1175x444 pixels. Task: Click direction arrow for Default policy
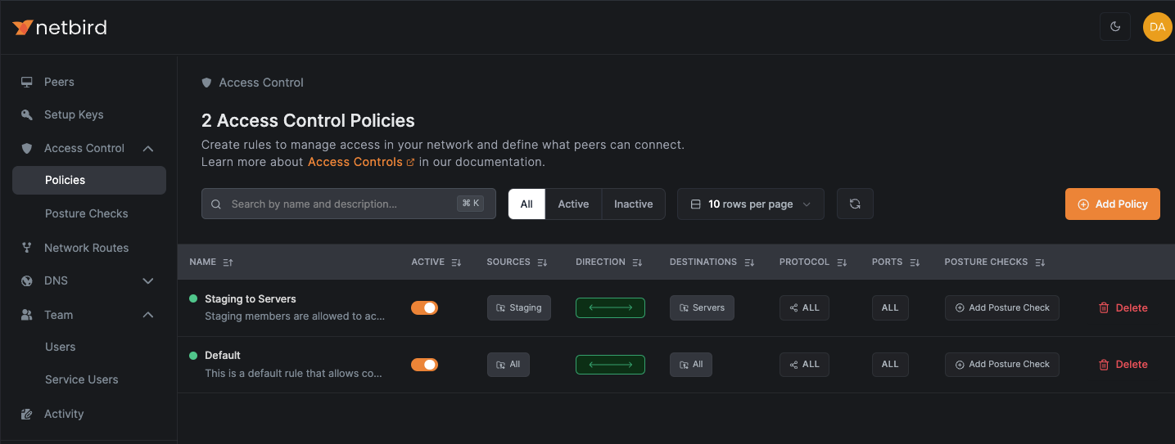(x=610, y=365)
